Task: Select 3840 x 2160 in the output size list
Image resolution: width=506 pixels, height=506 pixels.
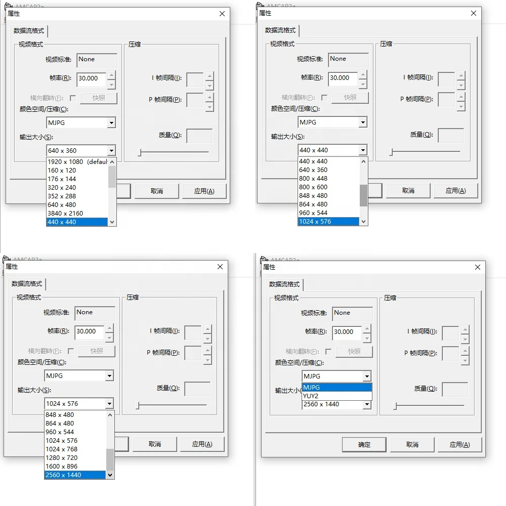Action: [x=77, y=214]
